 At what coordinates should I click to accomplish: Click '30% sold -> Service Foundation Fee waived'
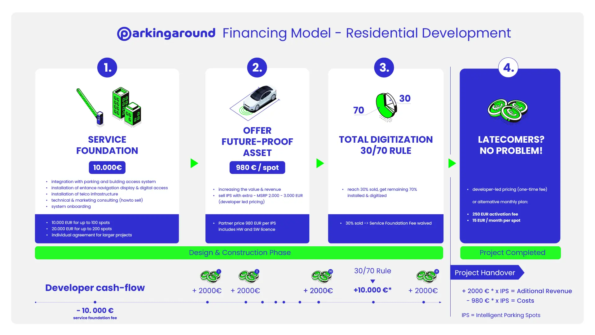pos(389,223)
